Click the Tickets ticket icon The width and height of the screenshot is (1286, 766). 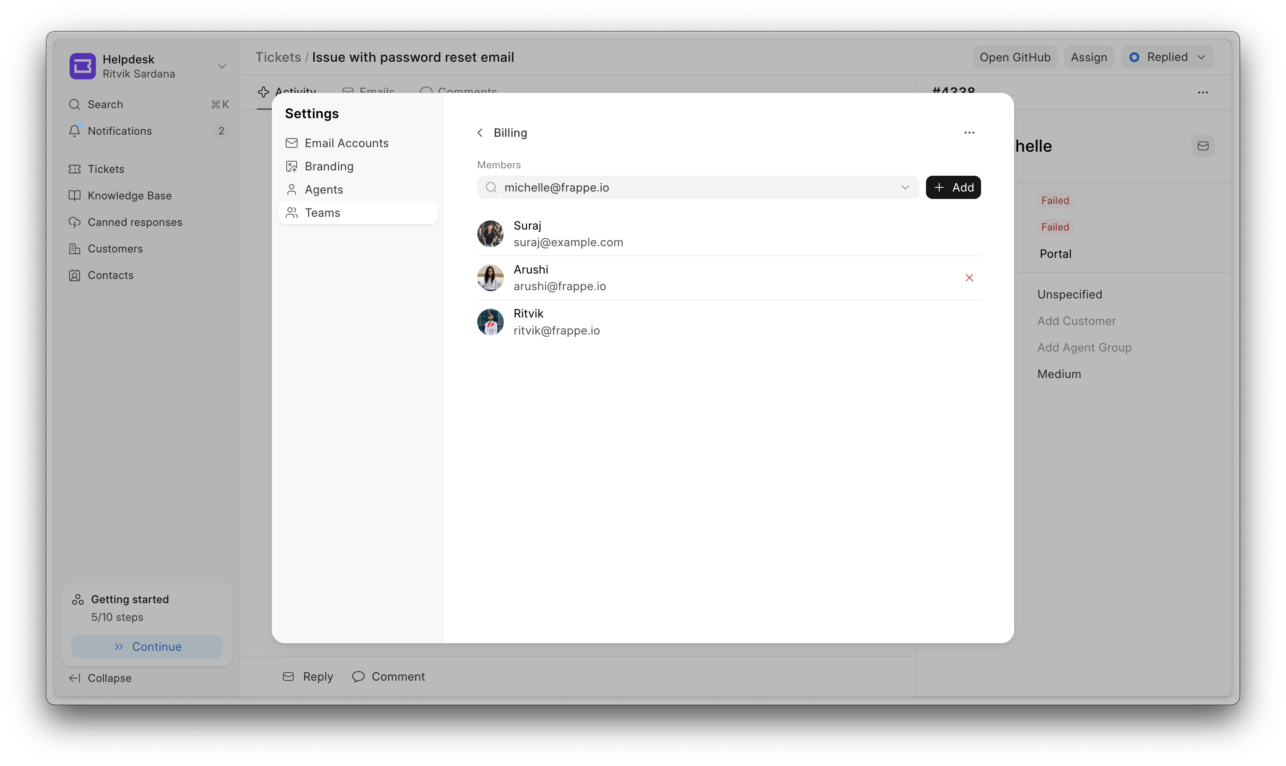pyautogui.click(x=75, y=169)
